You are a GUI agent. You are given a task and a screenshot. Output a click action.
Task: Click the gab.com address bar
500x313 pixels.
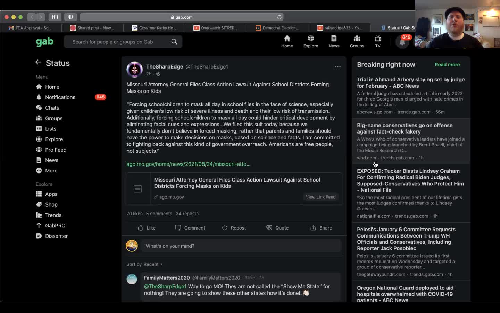[182, 17]
